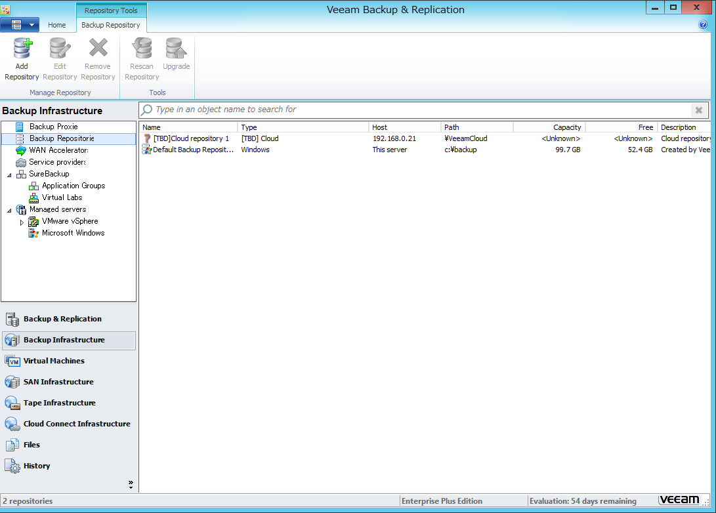The width and height of the screenshot is (716, 513).
Task: Open the Cloud Connect Infrastructure view
Action: [x=69, y=424]
